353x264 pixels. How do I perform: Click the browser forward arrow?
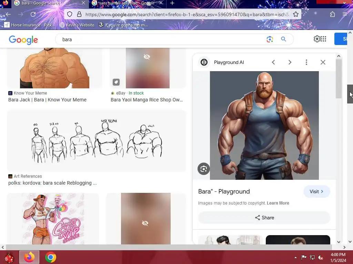[x=20, y=14]
